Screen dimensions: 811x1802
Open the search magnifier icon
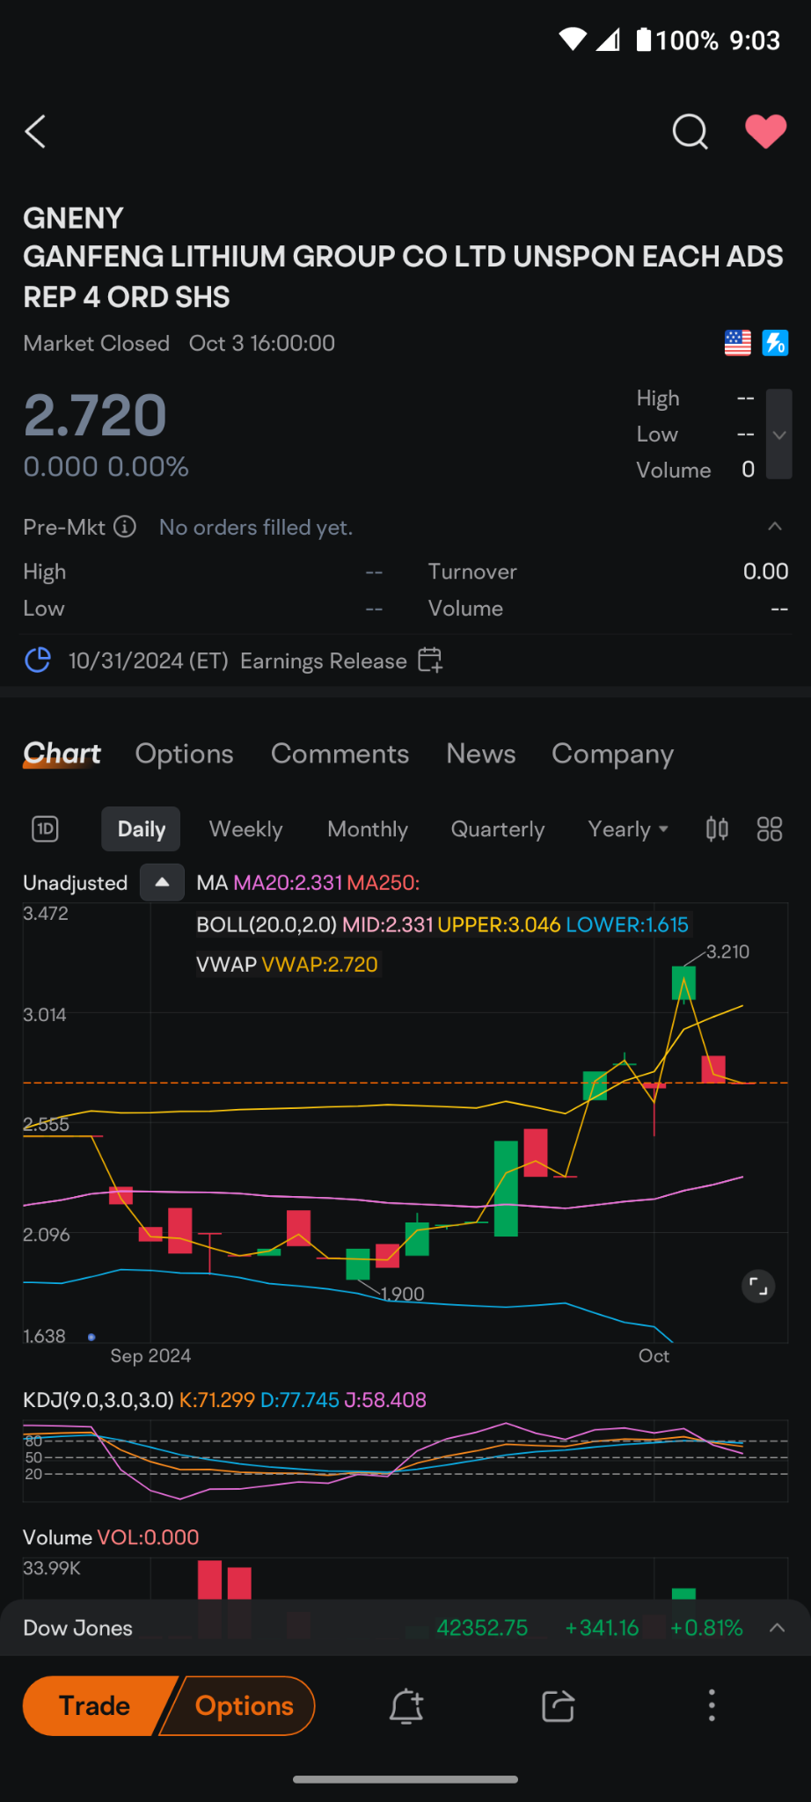coord(690,132)
